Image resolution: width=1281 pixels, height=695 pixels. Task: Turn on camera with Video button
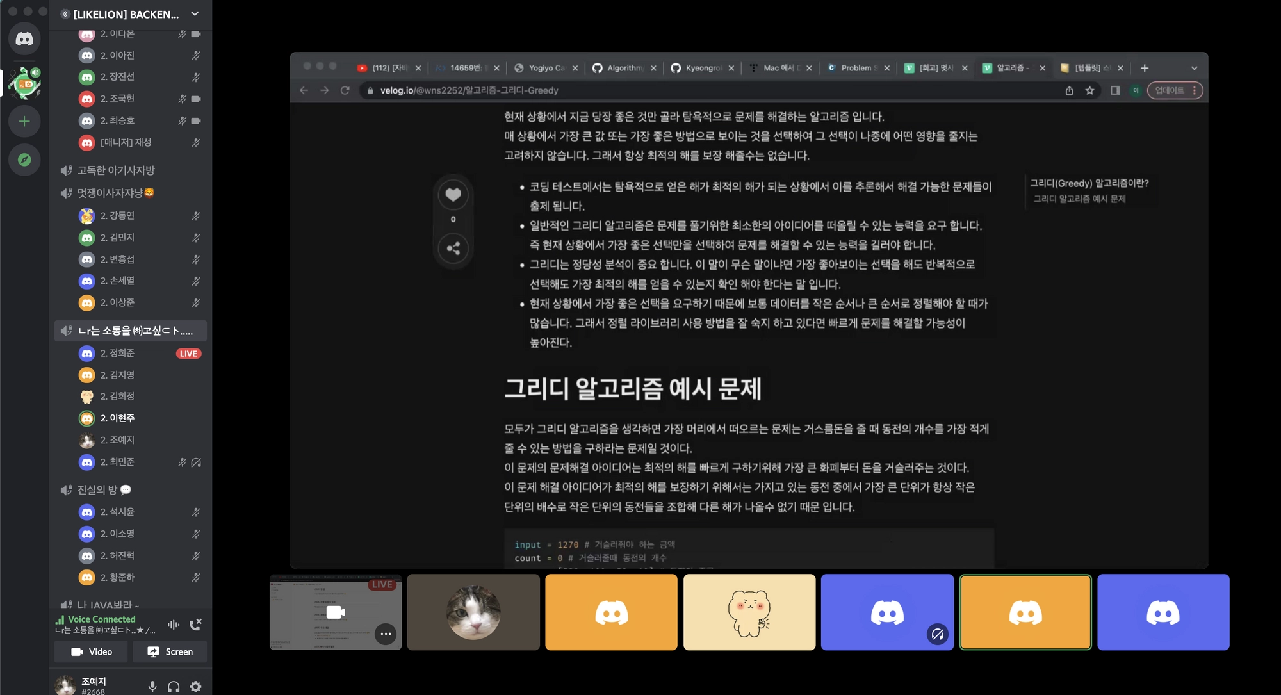point(92,651)
